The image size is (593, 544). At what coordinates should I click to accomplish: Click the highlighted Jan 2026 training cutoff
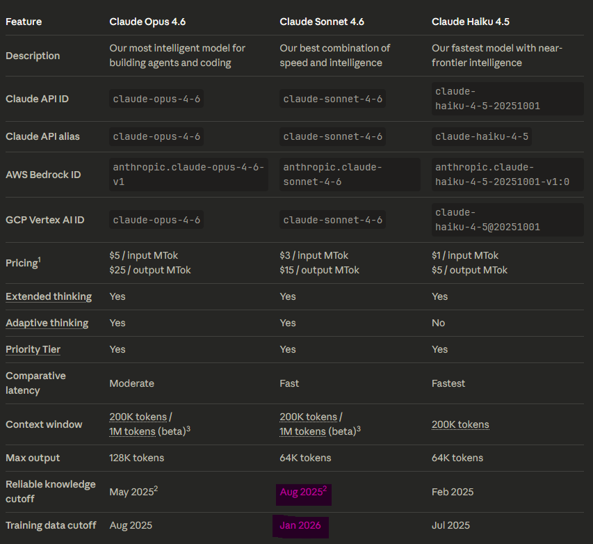click(x=300, y=525)
